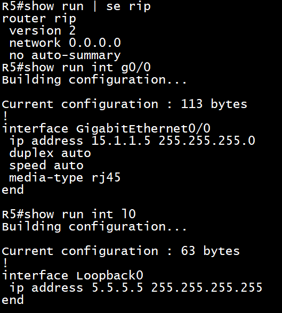Click the 'no auto-summary' line
The width and height of the screenshot is (282, 313).
[65, 55]
